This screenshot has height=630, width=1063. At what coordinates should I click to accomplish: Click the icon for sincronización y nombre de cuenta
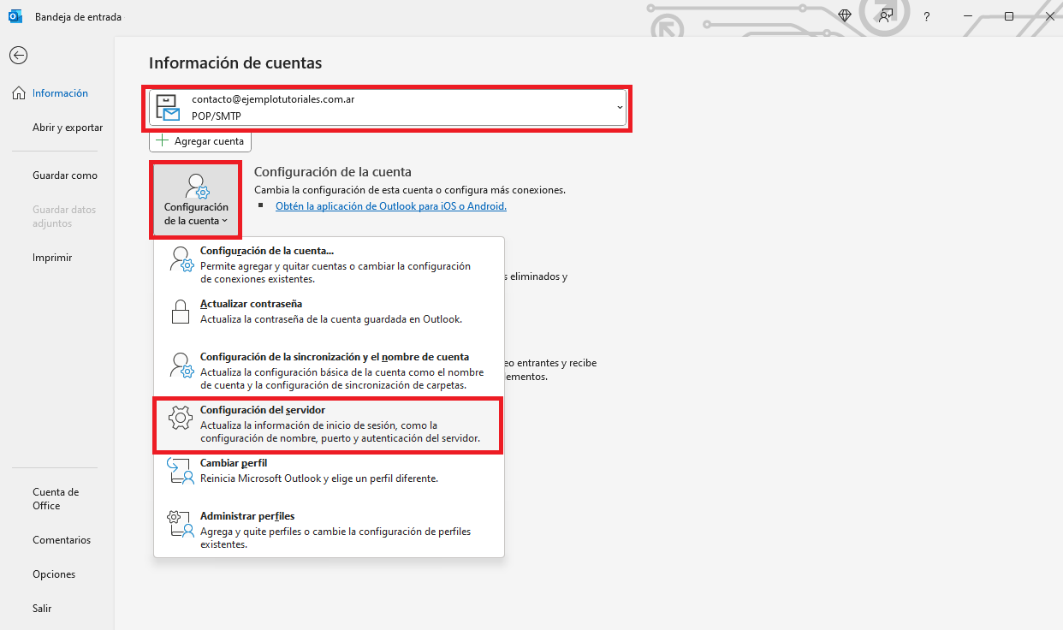(x=182, y=364)
